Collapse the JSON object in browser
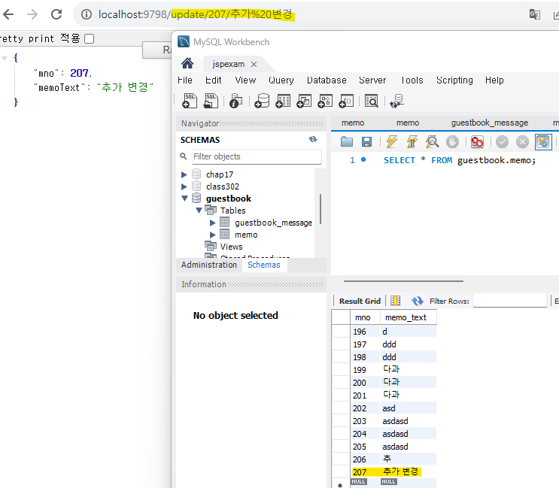The image size is (559, 488). [x=5, y=58]
